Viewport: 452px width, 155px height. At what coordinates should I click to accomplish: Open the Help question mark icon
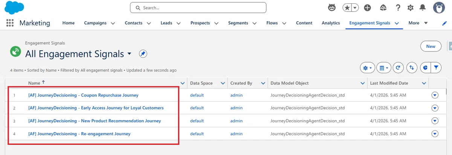point(398,8)
